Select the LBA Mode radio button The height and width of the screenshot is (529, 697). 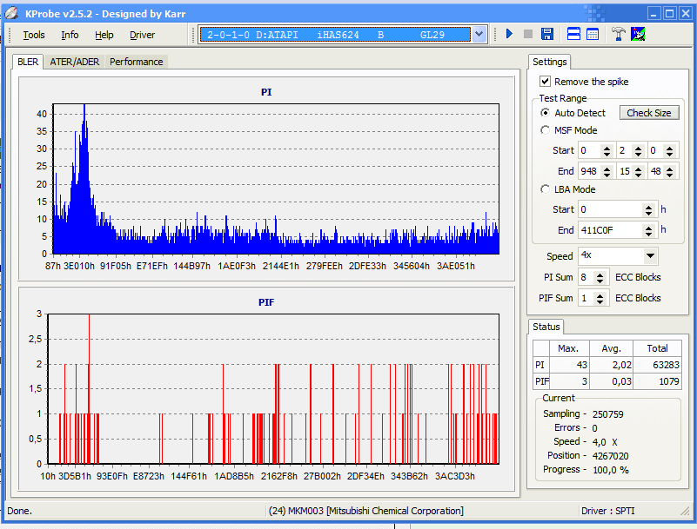pyautogui.click(x=546, y=189)
